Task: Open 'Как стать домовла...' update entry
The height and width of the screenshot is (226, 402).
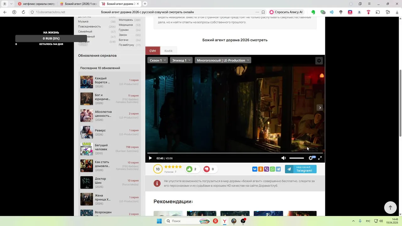Action: pos(110,166)
